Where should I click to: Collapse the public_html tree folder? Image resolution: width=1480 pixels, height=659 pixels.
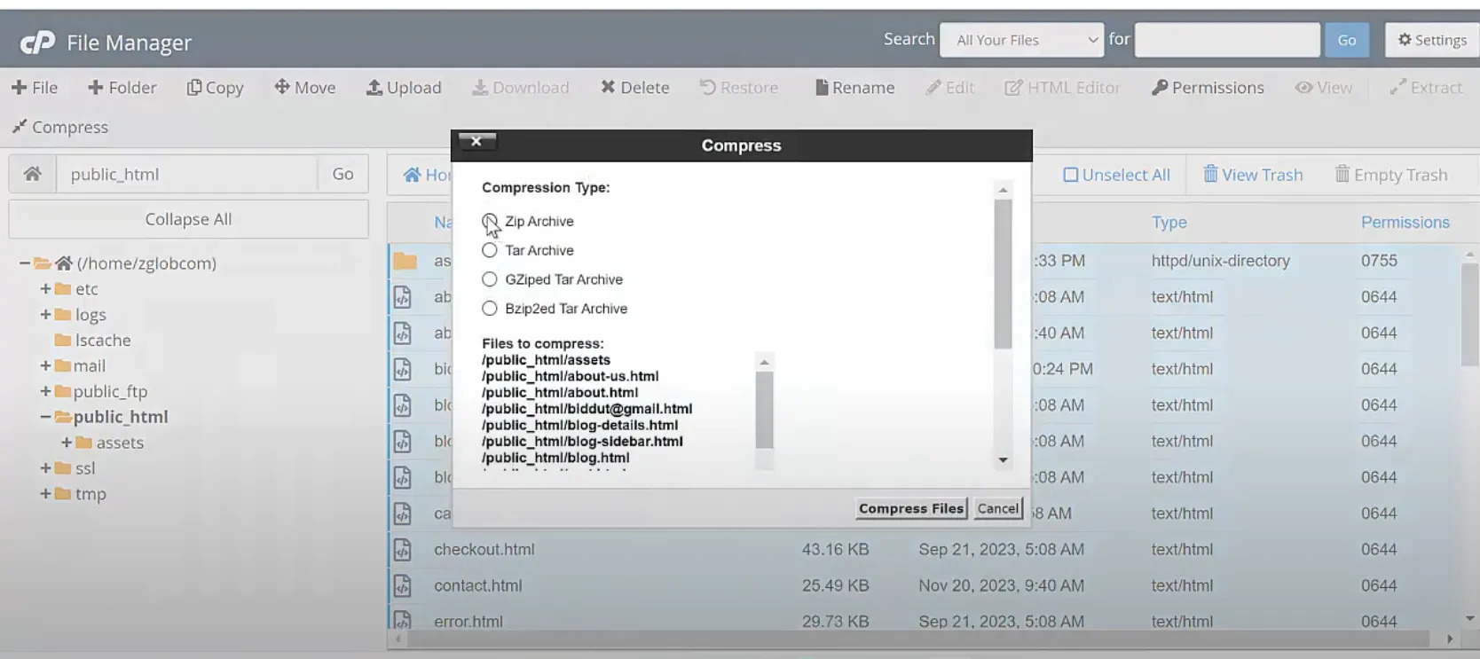point(45,417)
